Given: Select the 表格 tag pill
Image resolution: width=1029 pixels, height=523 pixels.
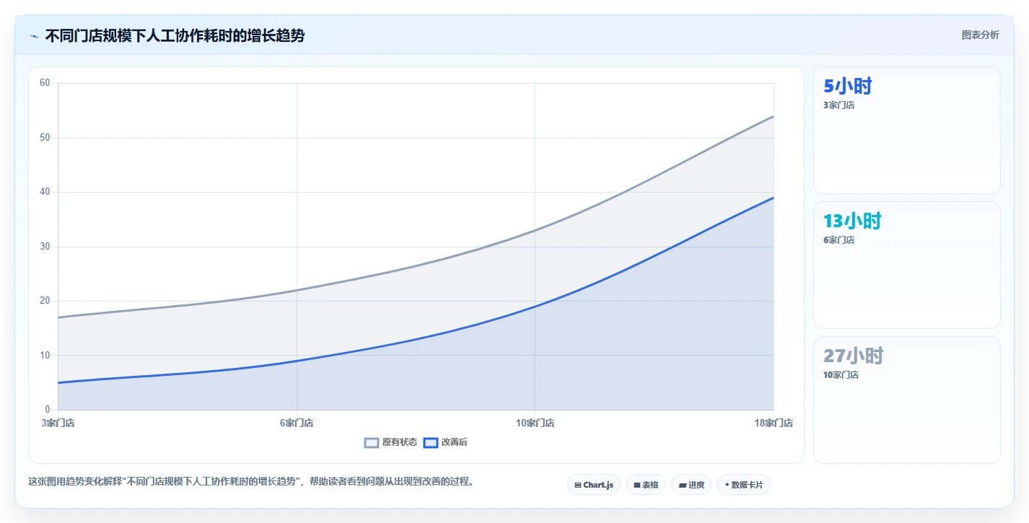Looking at the screenshot, I should (x=646, y=485).
